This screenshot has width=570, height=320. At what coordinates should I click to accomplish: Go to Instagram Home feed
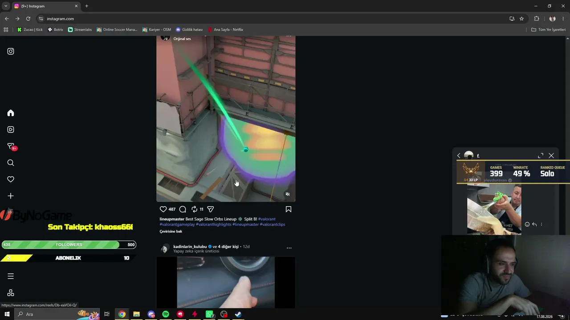[11, 113]
